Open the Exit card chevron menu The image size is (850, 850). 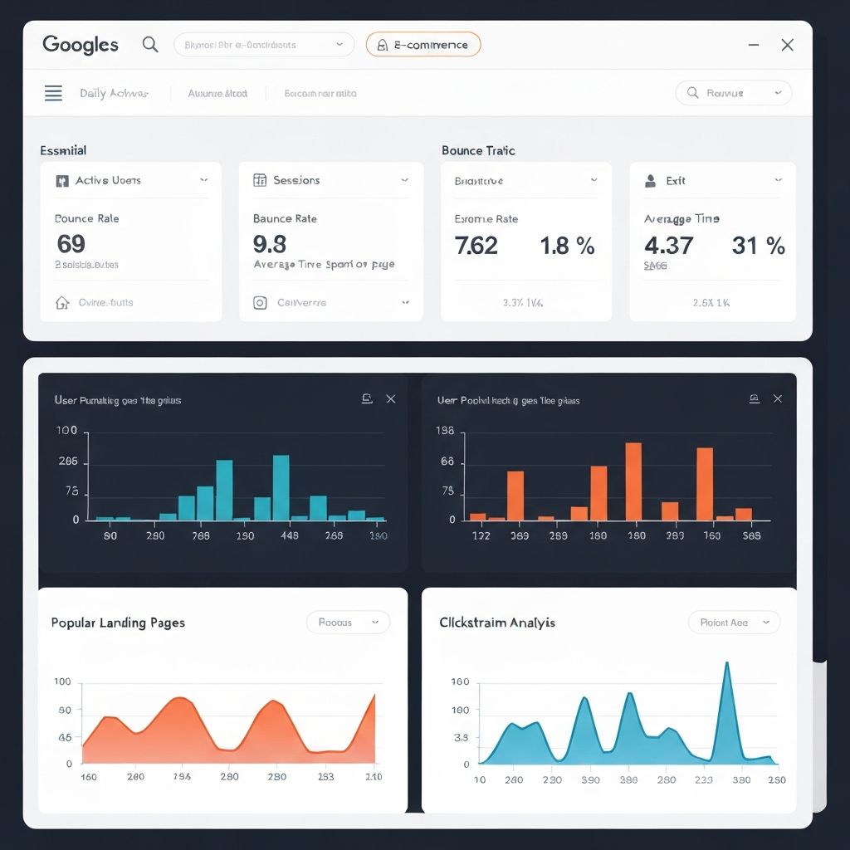[778, 180]
